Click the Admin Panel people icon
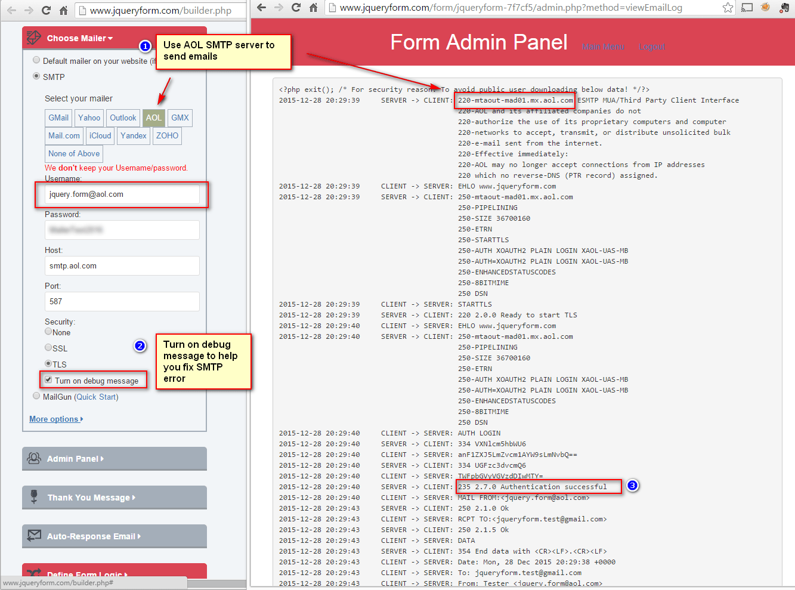This screenshot has height=590, width=795. (35, 458)
